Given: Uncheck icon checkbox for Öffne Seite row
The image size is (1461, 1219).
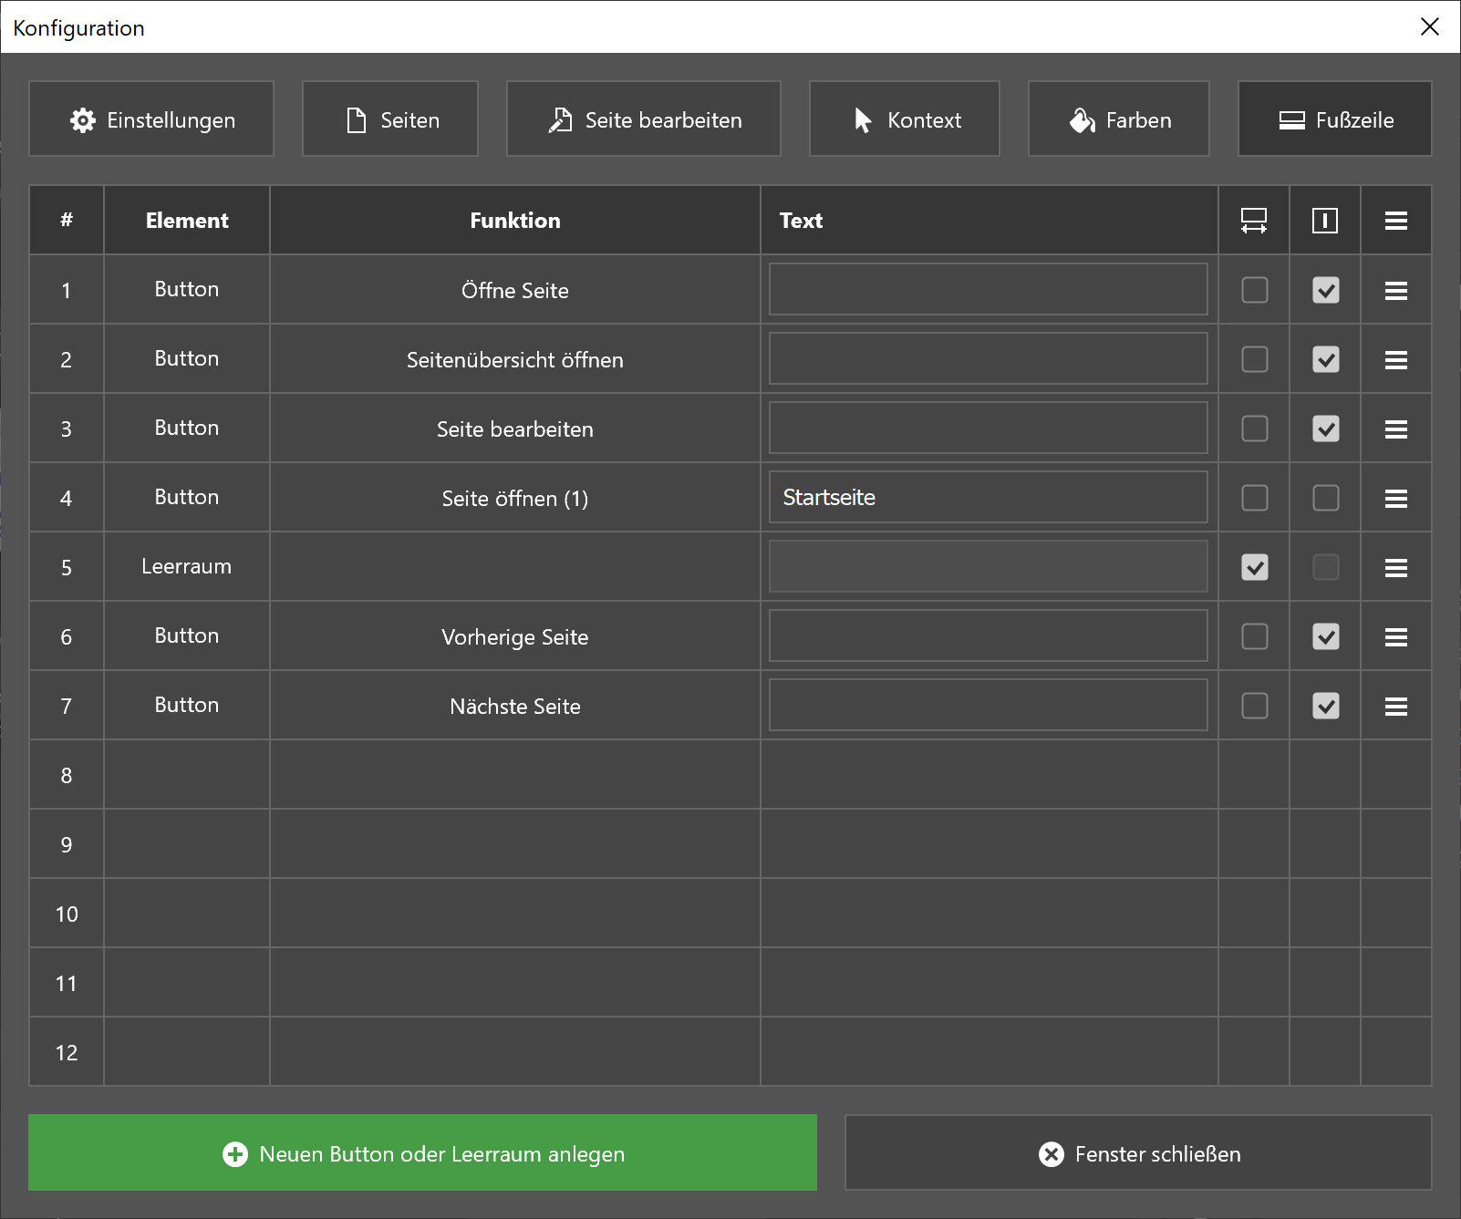Looking at the screenshot, I should coord(1326,290).
